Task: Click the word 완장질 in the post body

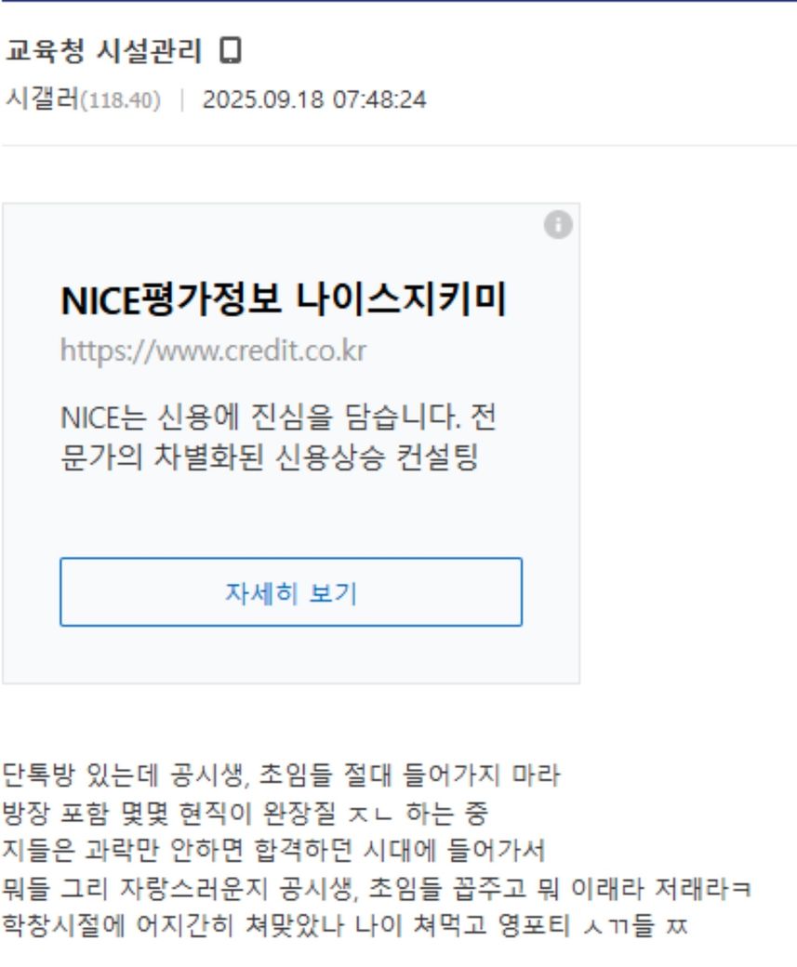Action: [x=299, y=813]
